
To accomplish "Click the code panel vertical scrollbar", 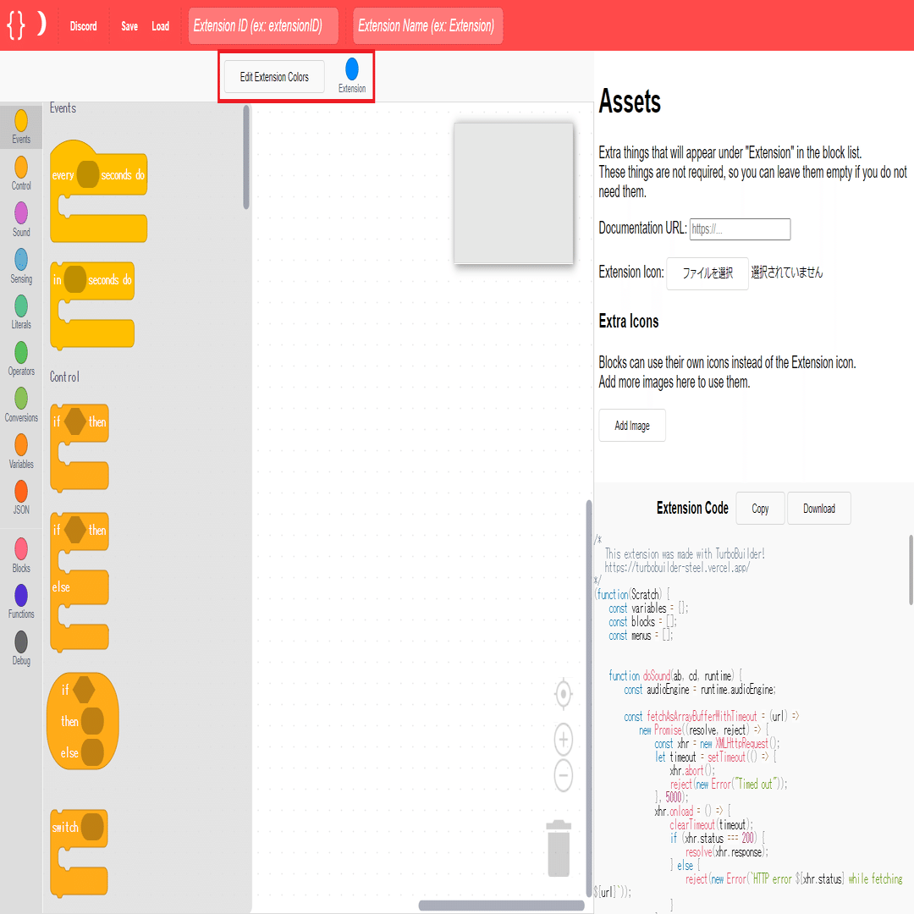I will [x=911, y=570].
